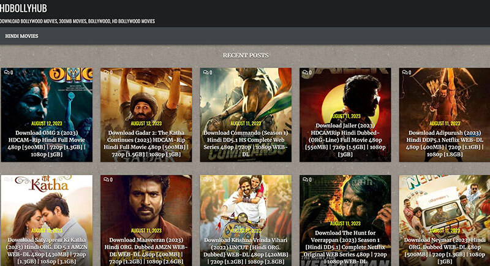Click the comment icon on Krishna Vrinda Vihari card
490x266 pixels.
[206, 180]
